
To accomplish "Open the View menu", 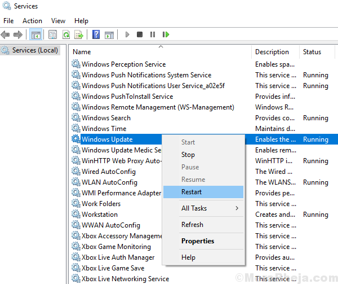I will click(x=59, y=21).
